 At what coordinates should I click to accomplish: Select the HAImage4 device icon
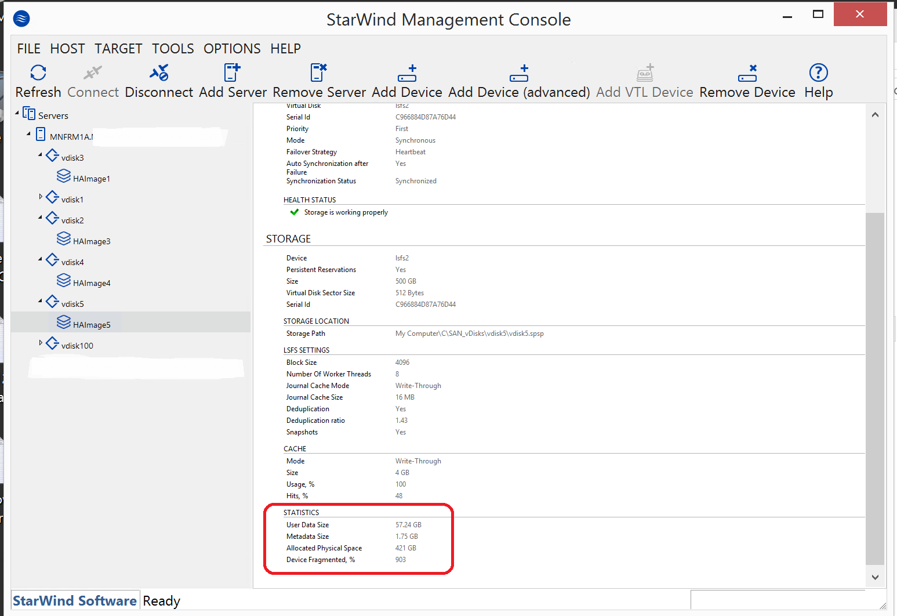pyautogui.click(x=64, y=280)
